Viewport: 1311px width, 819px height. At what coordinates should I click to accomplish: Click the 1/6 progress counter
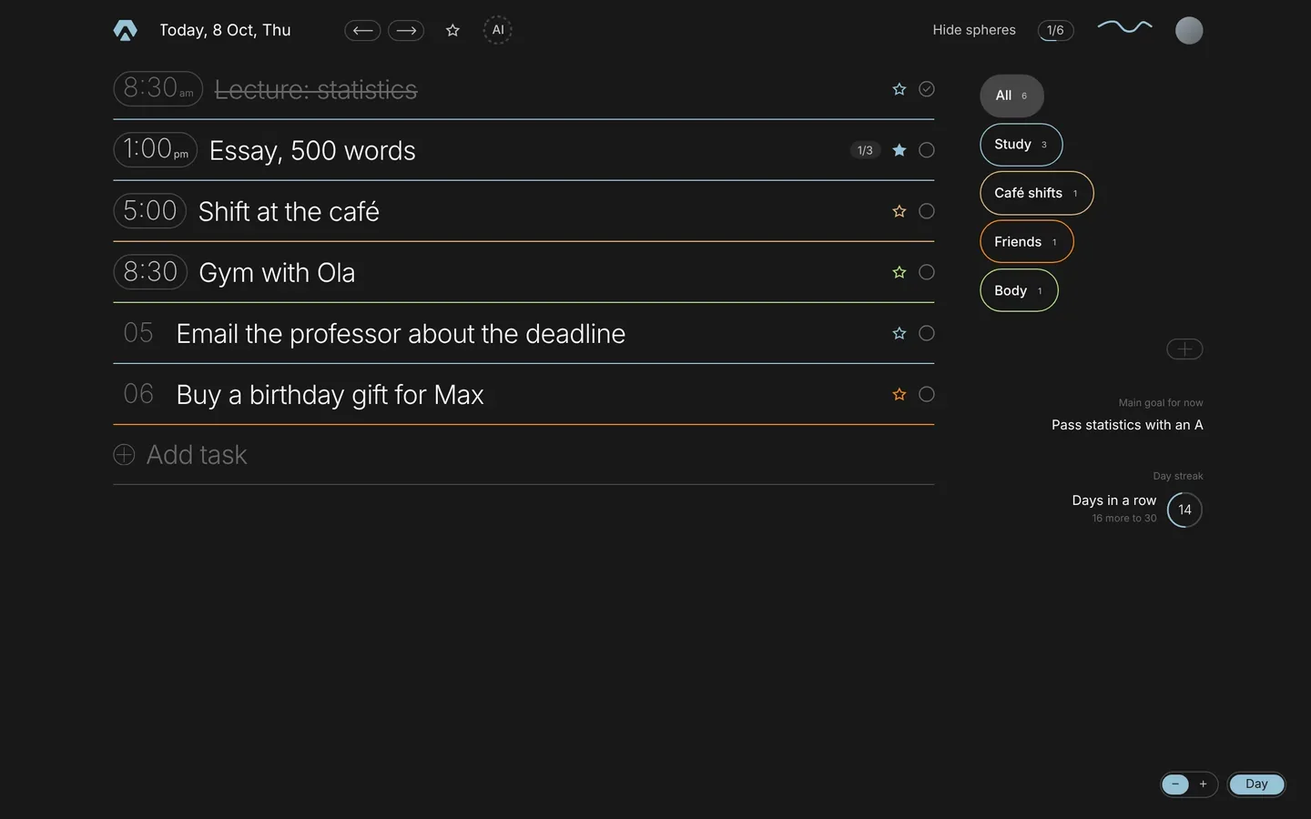click(1055, 31)
